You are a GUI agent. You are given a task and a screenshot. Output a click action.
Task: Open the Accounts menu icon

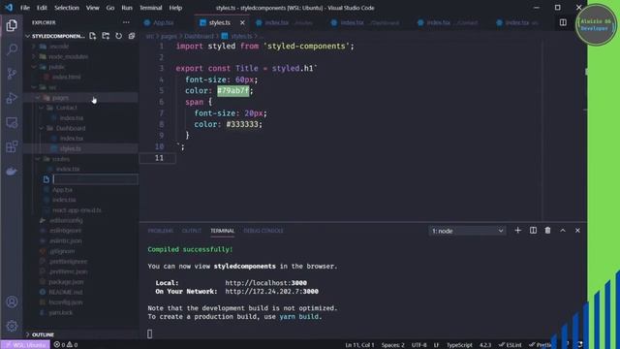12,301
